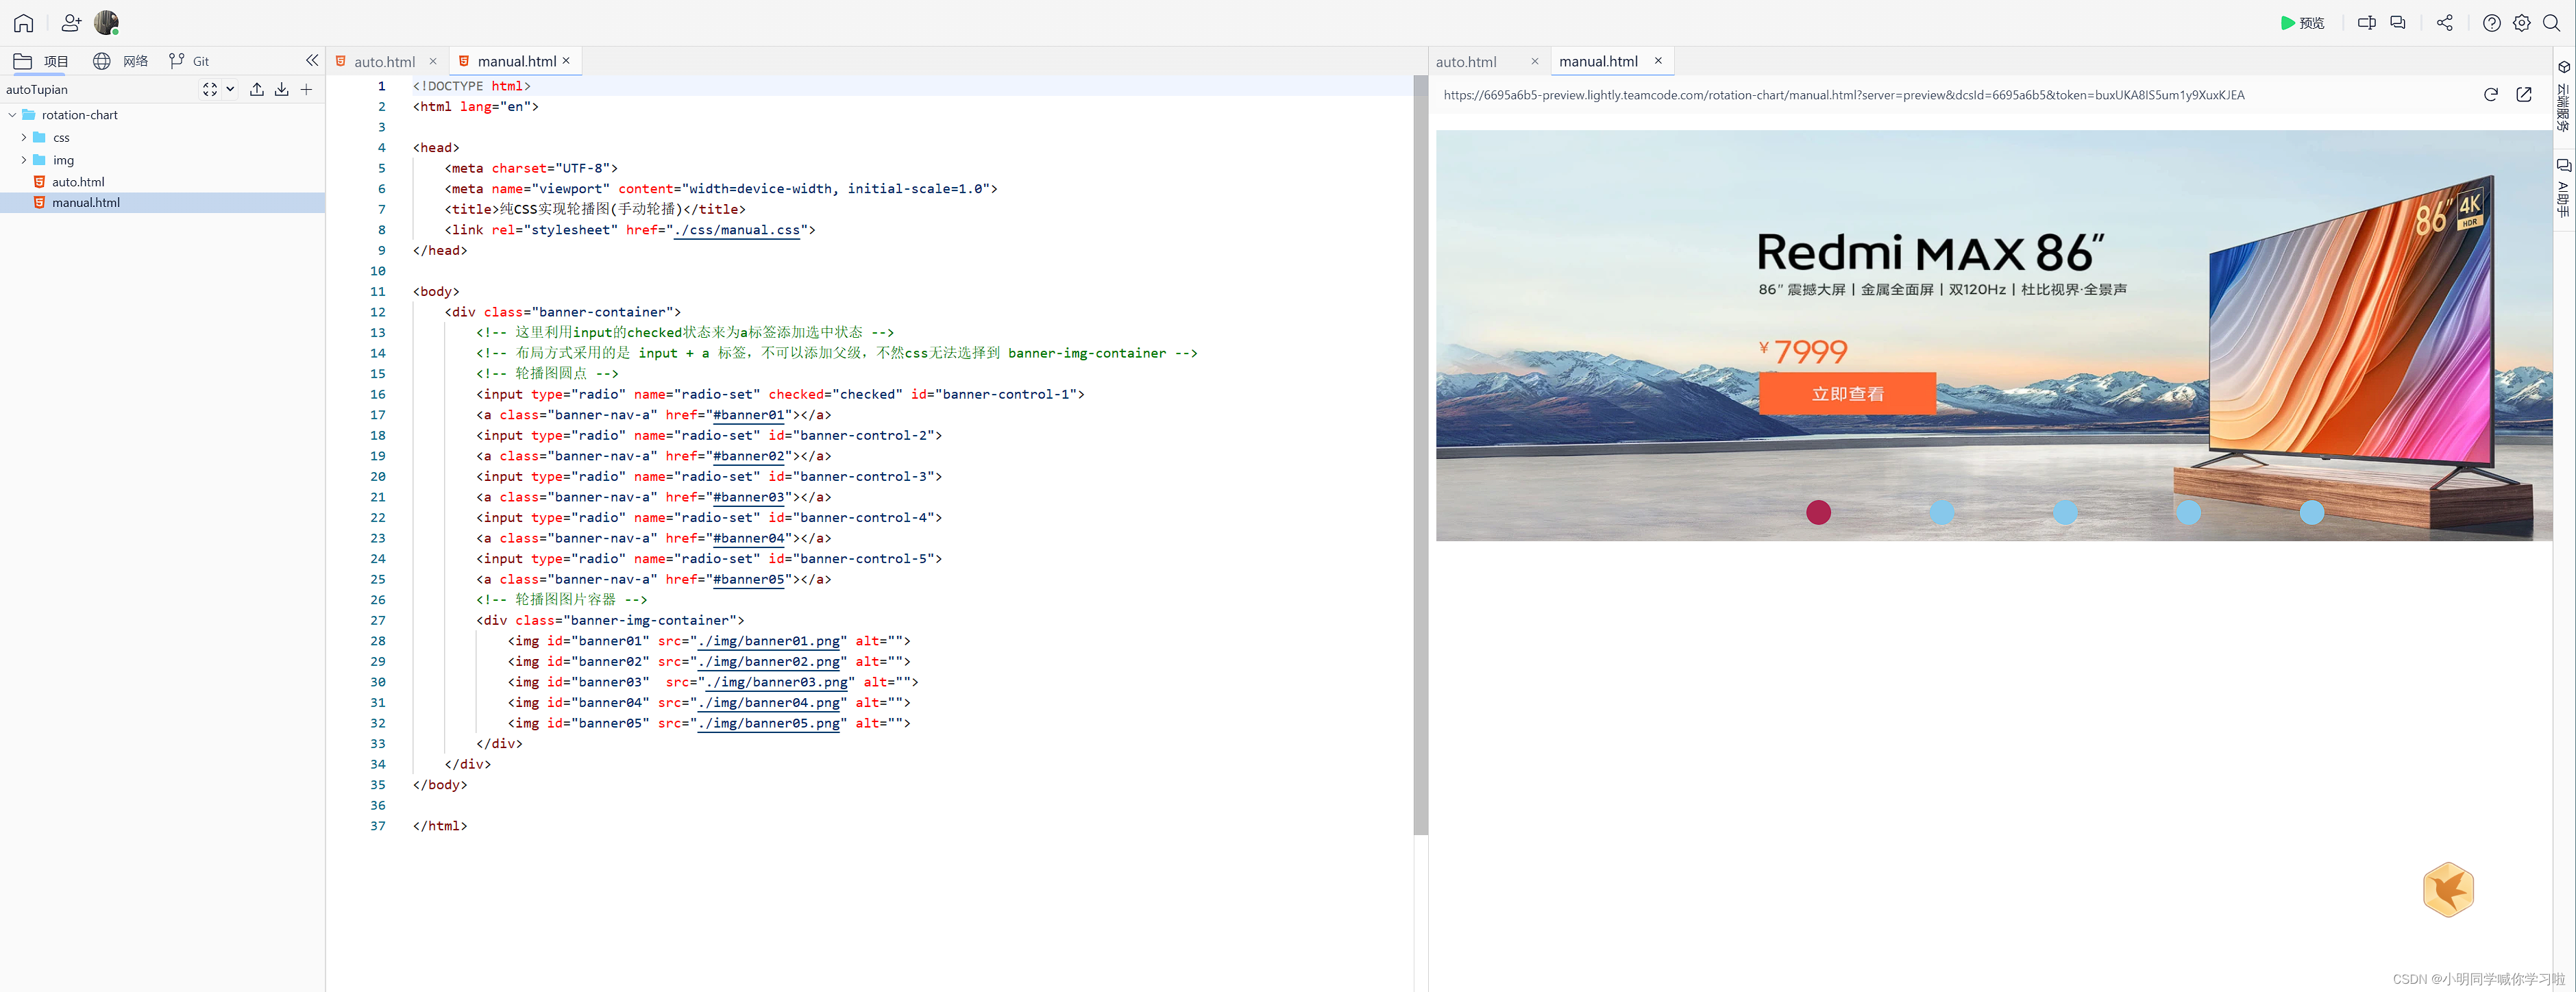Select the red first carousel dot
2576x992 pixels.
click(x=1818, y=512)
